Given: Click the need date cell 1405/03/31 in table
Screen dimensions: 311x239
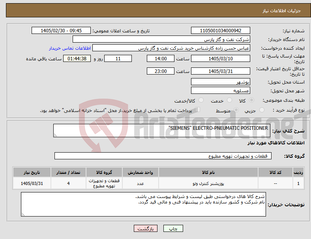Looking at the screenshot, I should (32, 183).
